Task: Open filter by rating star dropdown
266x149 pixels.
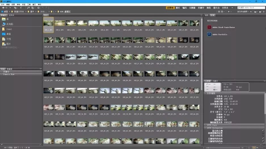Action: [x=229, y=12]
